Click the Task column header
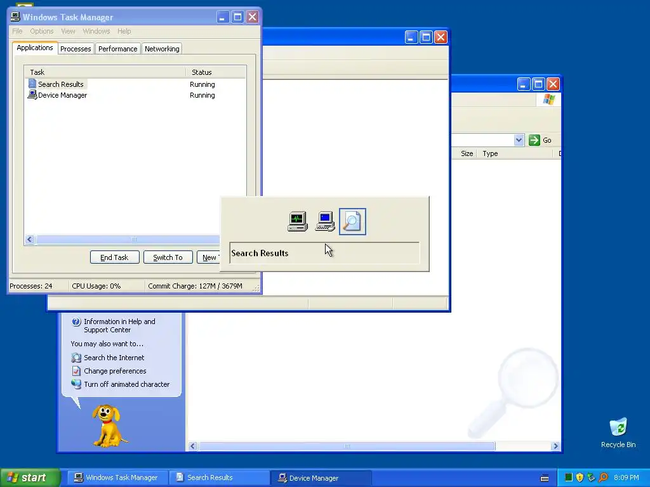This screenshot has width=650, height=487. click(x=105, y=72)
